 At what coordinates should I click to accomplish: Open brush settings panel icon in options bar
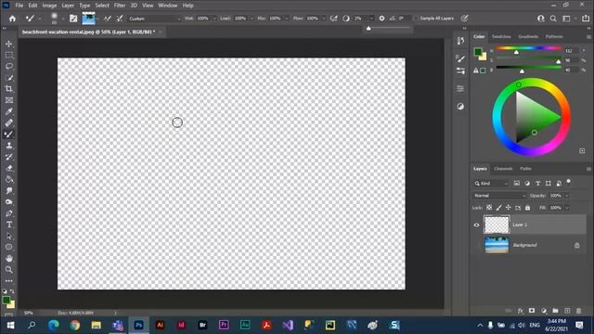pyautogui.click(x=73, y=19)
